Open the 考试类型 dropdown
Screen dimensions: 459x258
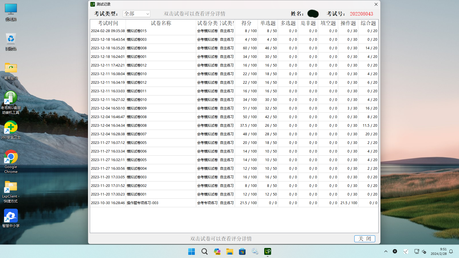click(x=137, y=14)
